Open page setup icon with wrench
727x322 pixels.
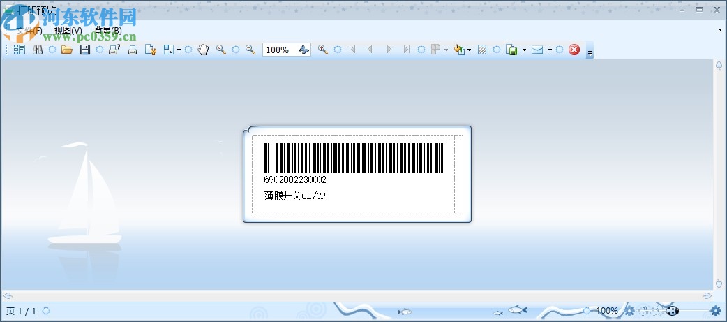click(150, 50)
